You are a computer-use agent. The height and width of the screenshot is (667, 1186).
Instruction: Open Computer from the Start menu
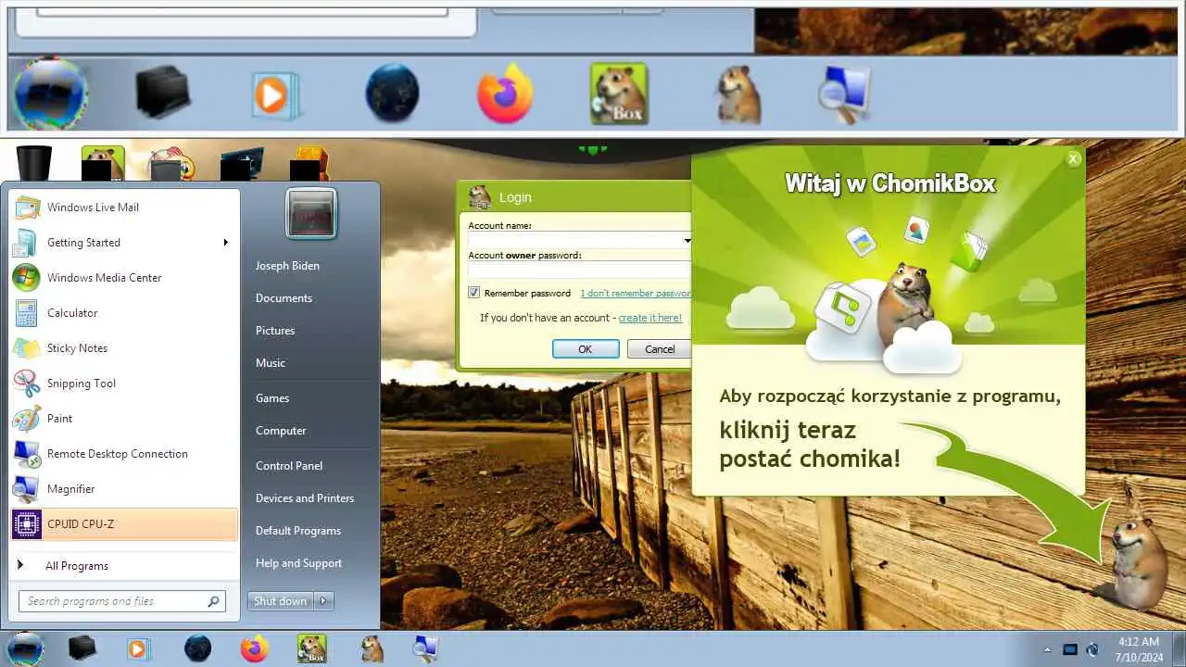tap(281, 431)
